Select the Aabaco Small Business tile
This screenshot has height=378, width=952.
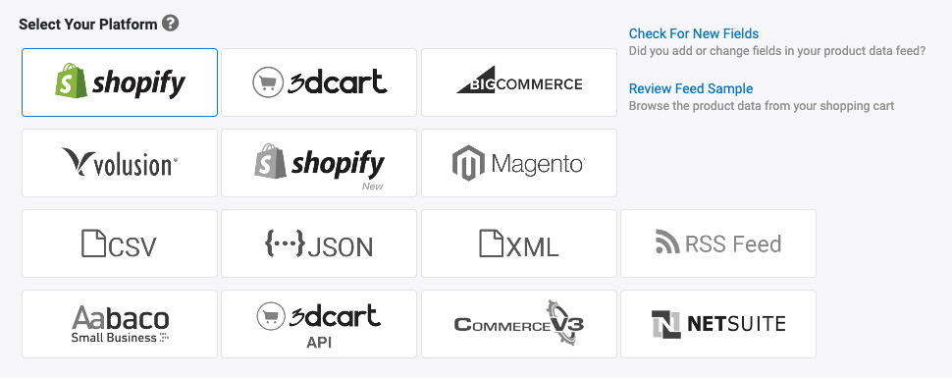tap(120, 324)
